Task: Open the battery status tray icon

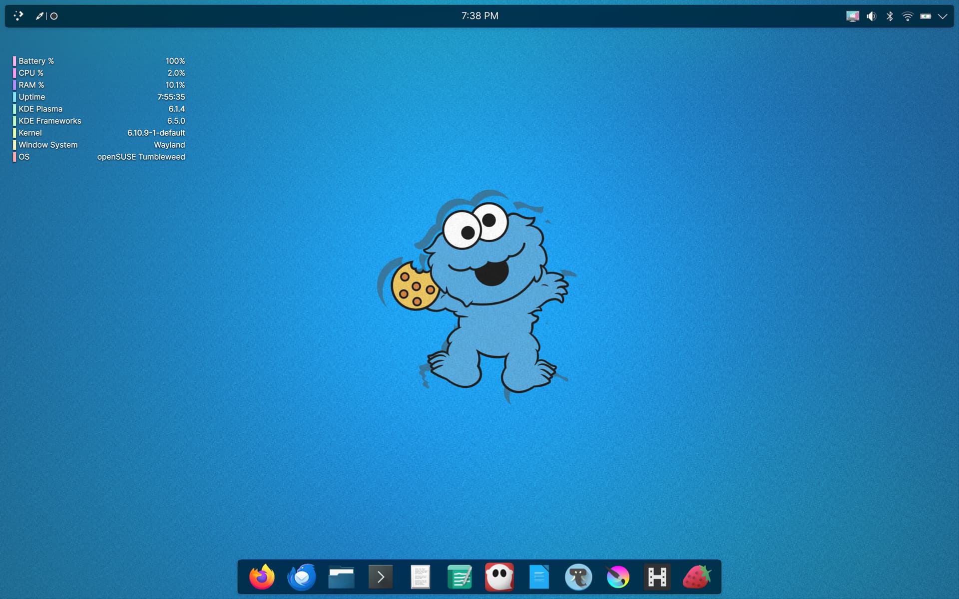Action: [926, 16]
